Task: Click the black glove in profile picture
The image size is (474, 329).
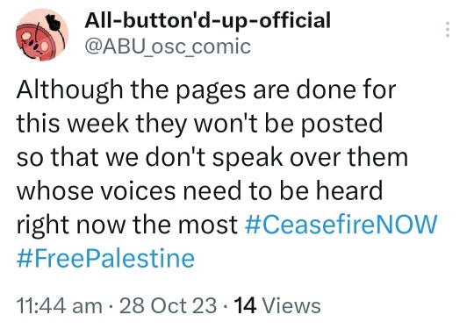Action: click(55, 22)
